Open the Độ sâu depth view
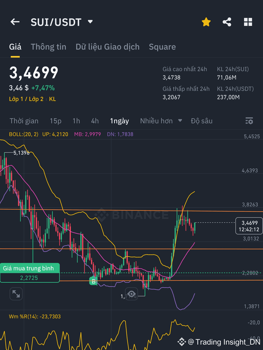Screen dimensions: 263x350 (x=202, y=121)
